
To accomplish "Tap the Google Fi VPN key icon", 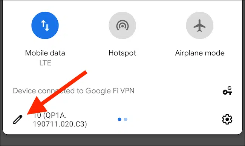I will pyautogui.click(x=227, y=91).
